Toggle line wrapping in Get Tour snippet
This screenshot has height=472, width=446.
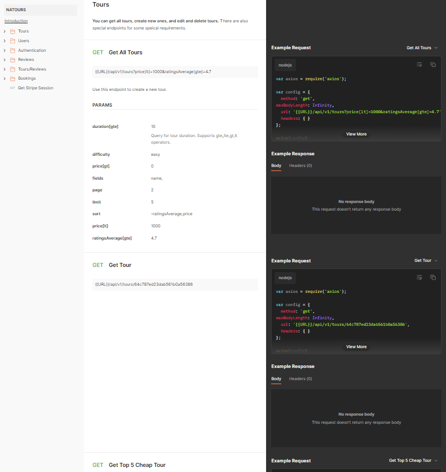pos(419,277)
